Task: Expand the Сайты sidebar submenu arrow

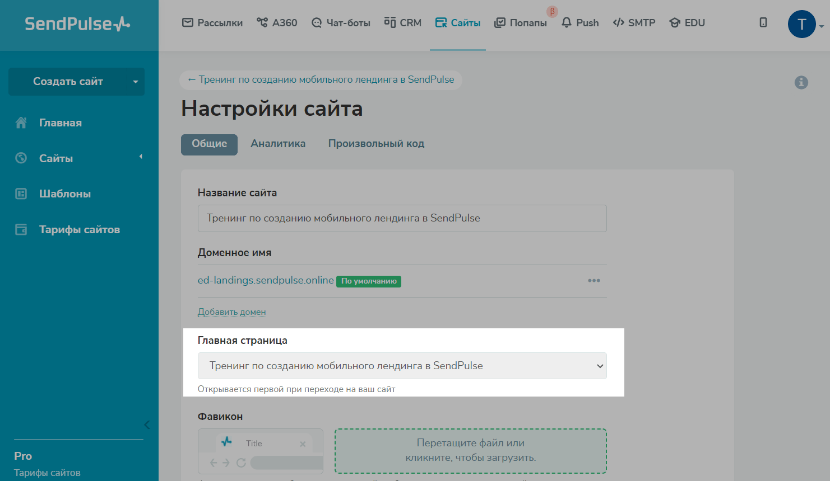Action: (x=141, y=157)
